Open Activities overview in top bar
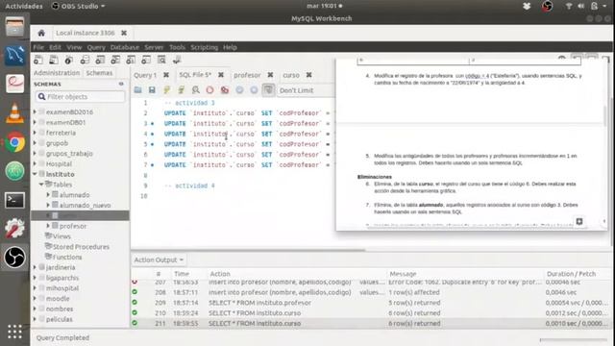This screenshot has width=615, height=346. click(x=23, y=6)
